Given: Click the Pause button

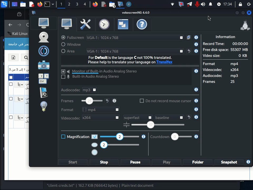Looking at the screenshot, I should click(x=135, y=162).
